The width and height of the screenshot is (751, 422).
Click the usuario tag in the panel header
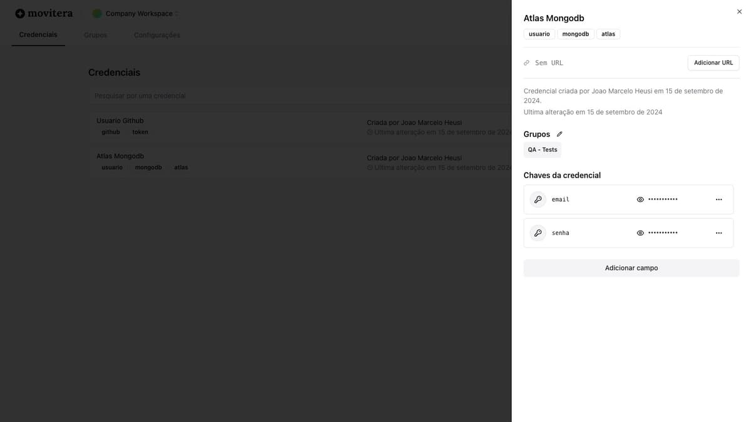point(539,34)
